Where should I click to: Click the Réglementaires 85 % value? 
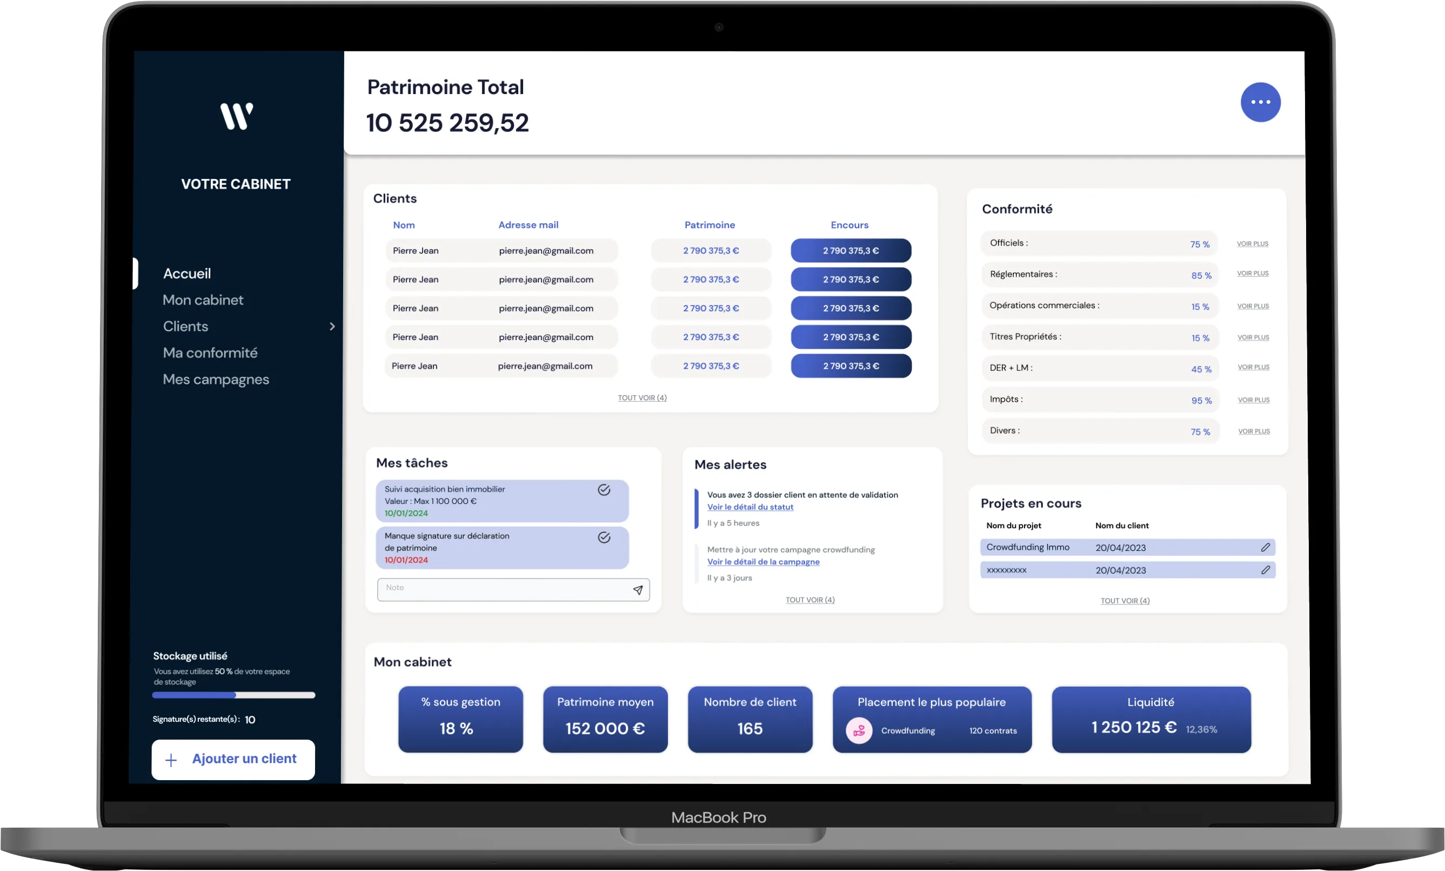(x=1201, y=275)
